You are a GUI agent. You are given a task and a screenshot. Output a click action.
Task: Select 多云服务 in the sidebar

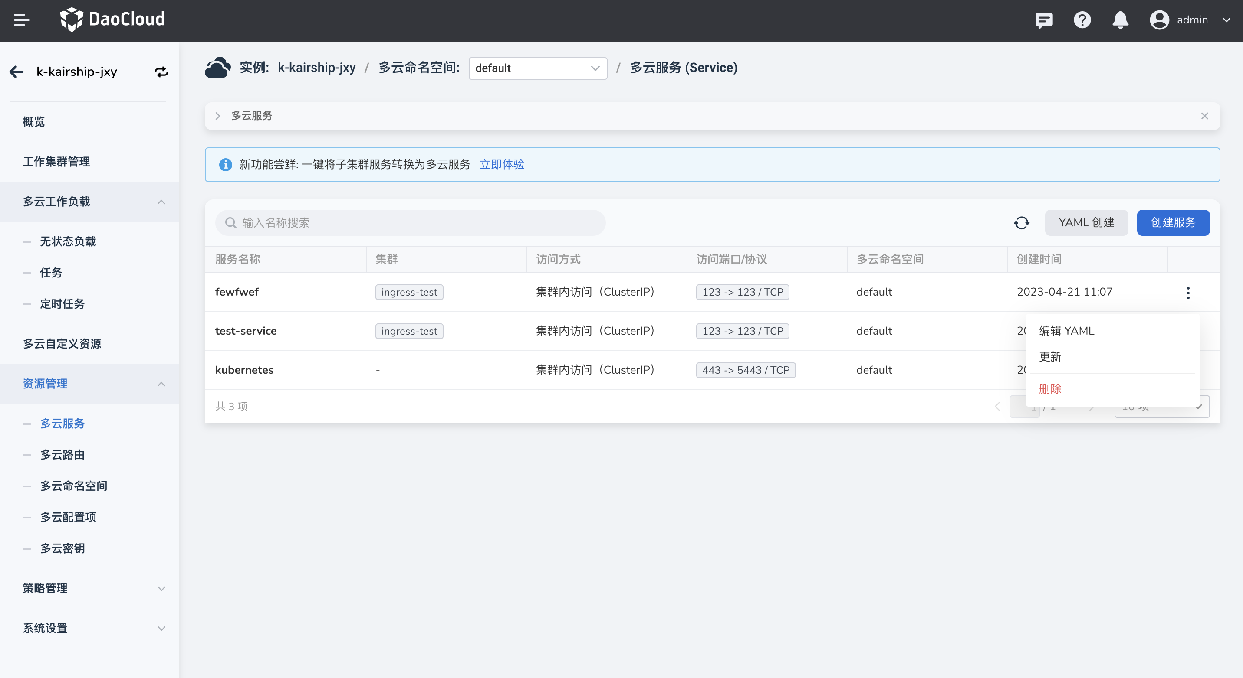[62, 424]
